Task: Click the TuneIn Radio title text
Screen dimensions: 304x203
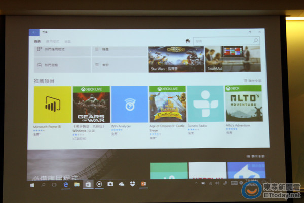Action: tap(197, 126)
